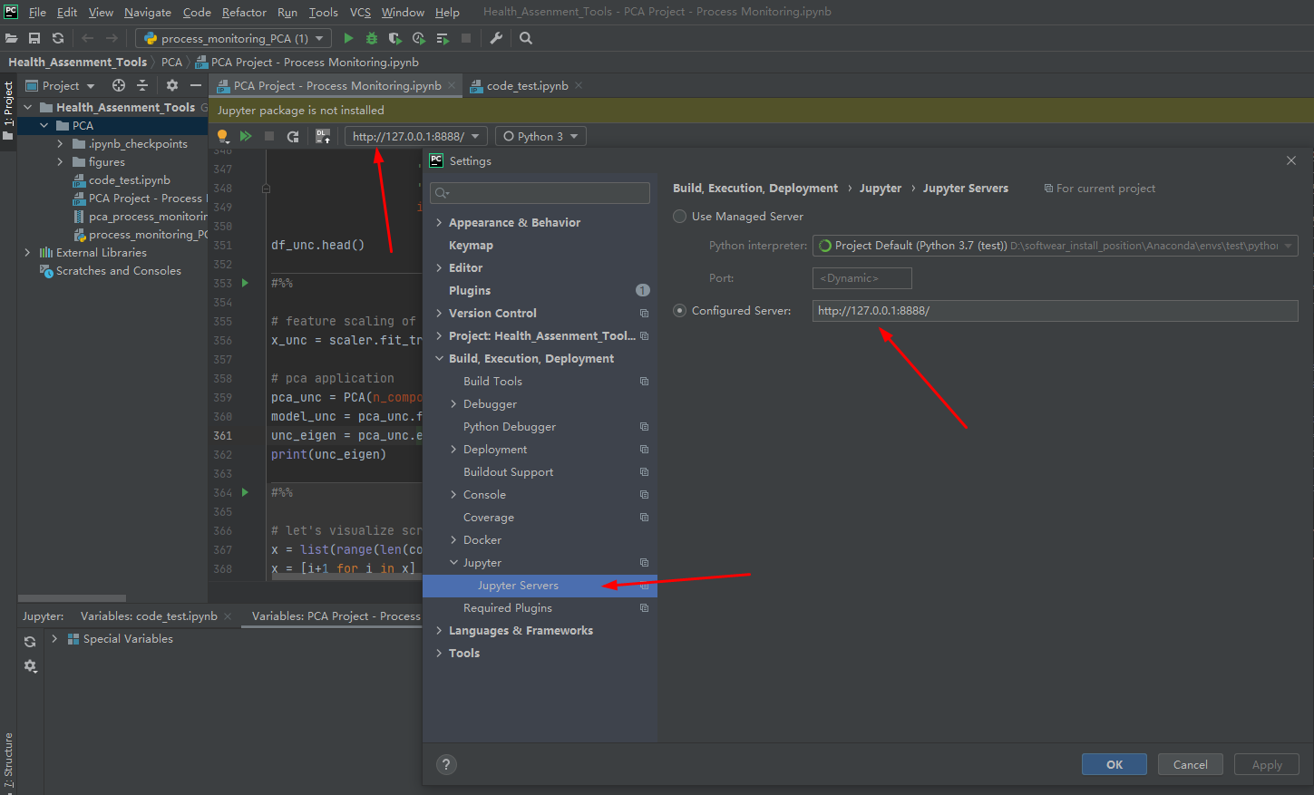
Task: Open Jupyter server URL dropdown
Action: coord(416,136)
